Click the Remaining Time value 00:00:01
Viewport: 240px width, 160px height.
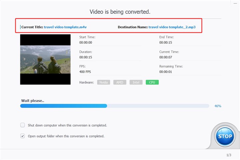(x=166, y=72)
